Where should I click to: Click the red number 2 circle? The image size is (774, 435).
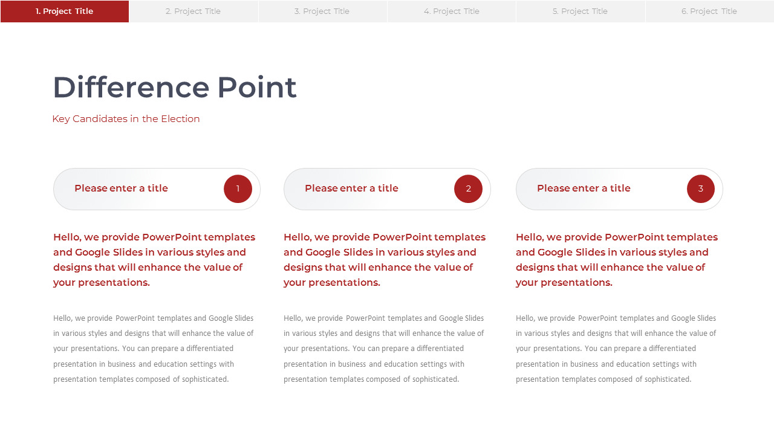(468, 189)
